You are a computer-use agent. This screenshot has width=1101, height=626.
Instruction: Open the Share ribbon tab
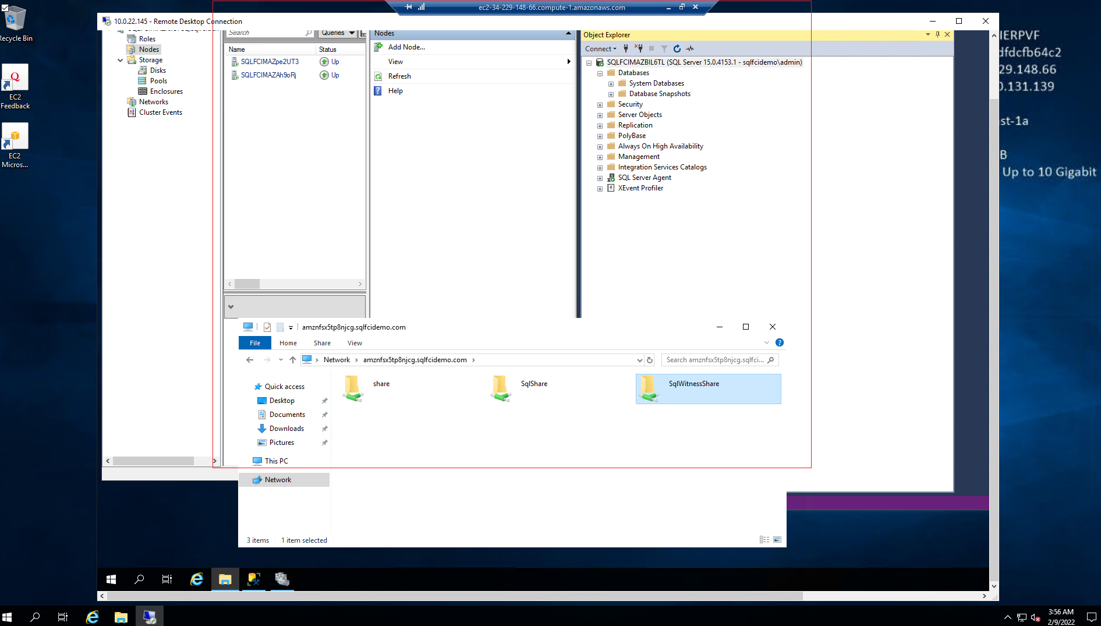tap(322, 343)
